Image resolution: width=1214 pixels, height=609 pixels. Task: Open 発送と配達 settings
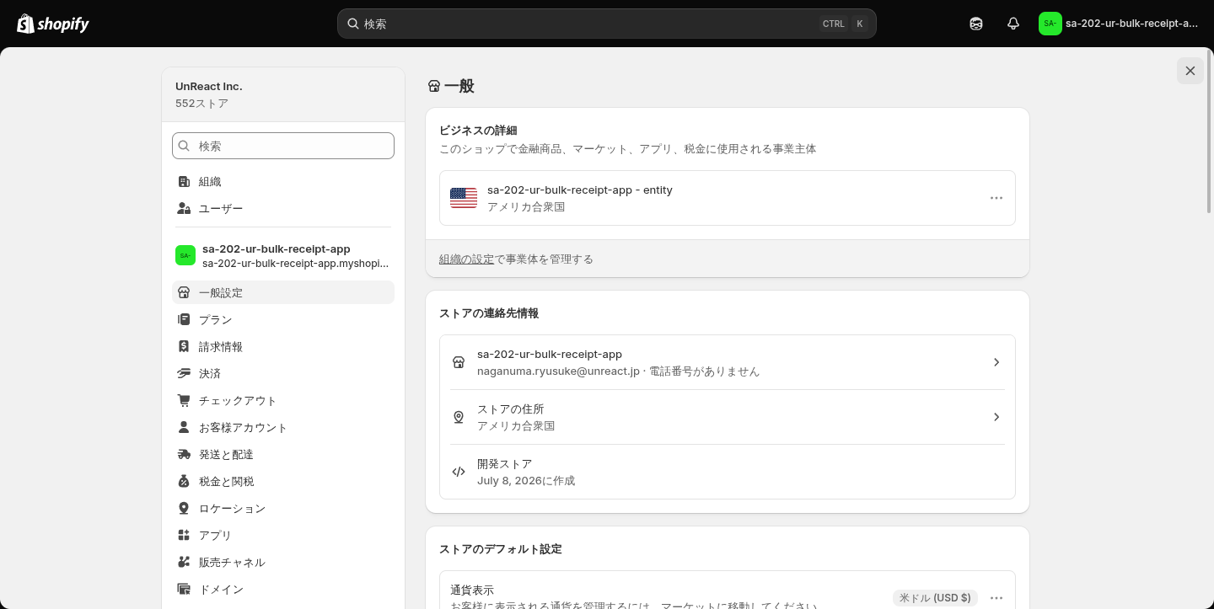click(x=283, y=454)
